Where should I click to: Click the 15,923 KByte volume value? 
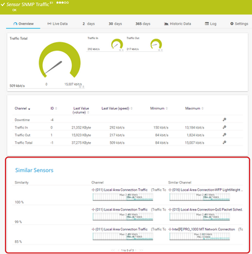(x=81, y=135)
